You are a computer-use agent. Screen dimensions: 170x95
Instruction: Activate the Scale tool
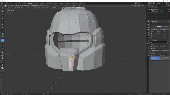coord(2,24)
